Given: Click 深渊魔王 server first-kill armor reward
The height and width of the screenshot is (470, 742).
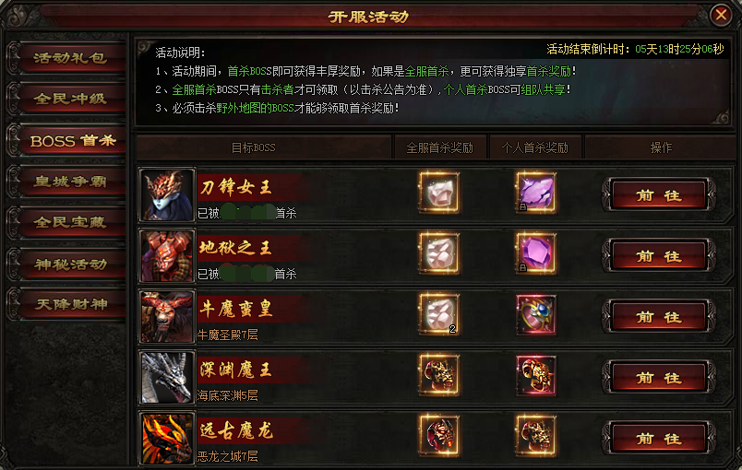Looking at the screenshot, I should tap(439, 375).
